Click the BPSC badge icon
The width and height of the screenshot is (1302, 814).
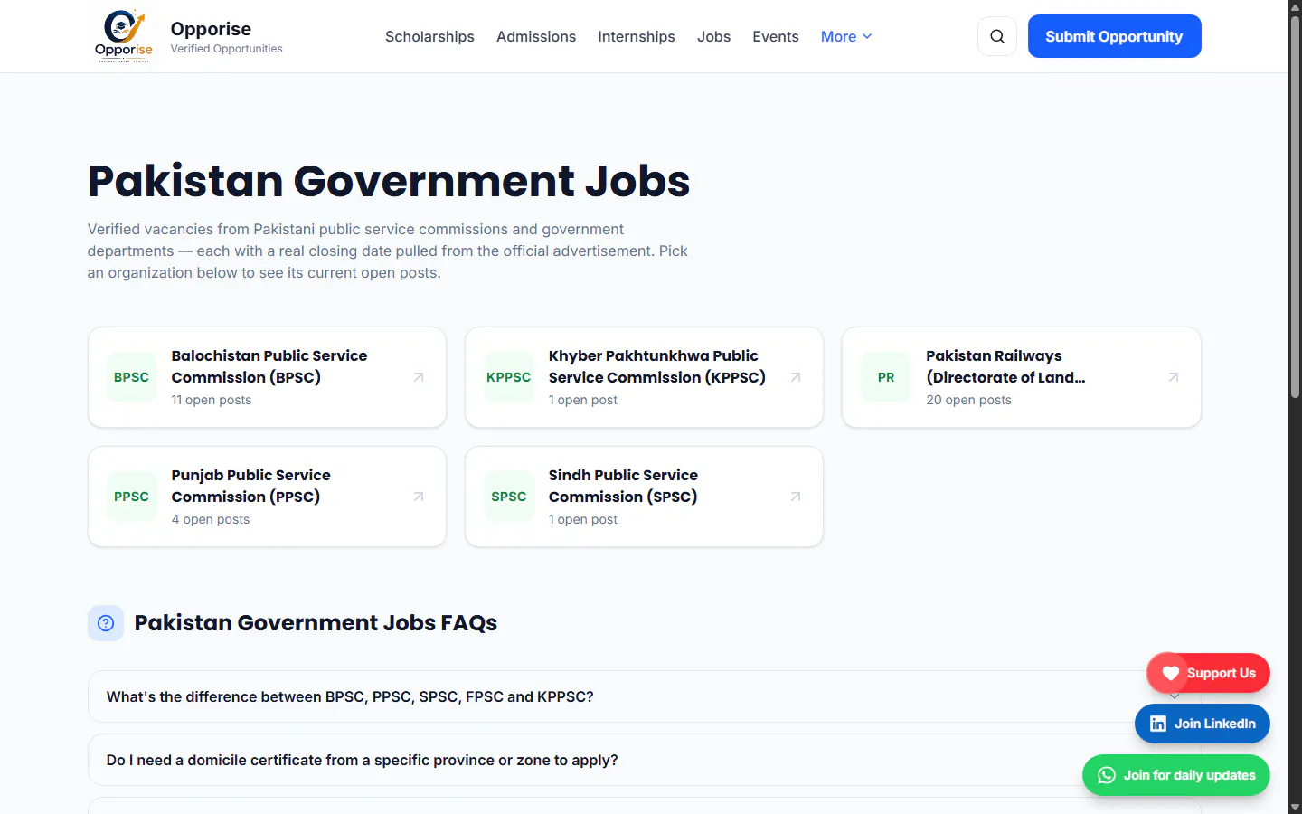131,377
